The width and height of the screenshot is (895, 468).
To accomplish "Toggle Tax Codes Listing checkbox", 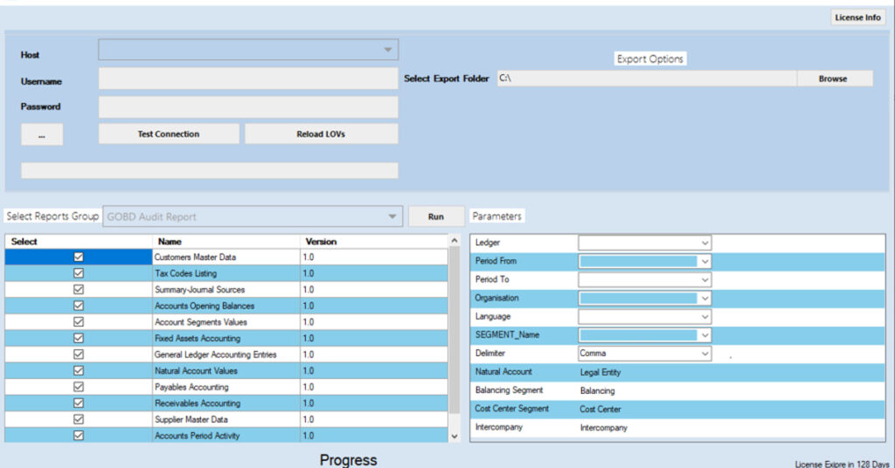I will tap(79, 273).
